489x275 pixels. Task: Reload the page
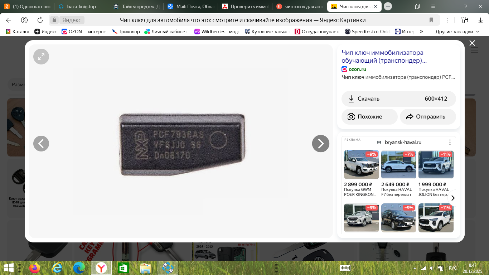pos(40,20)
